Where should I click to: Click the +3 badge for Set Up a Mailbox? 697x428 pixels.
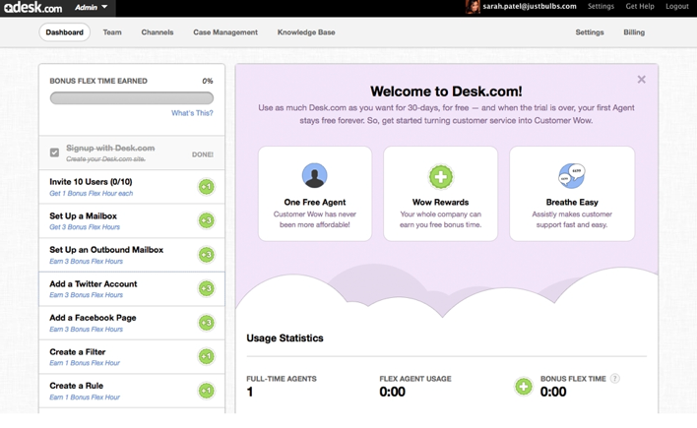click(x=206, y=220)
